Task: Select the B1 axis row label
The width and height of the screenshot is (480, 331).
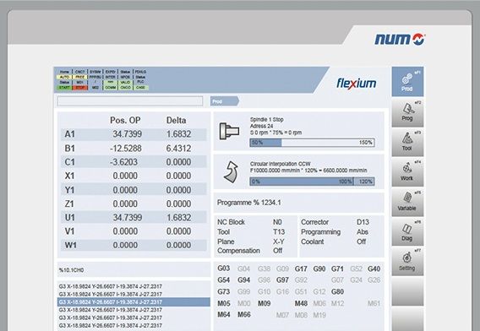Action: pyautogui.click(x=69, y=149)
